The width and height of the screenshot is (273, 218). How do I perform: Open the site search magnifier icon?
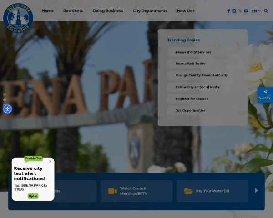tap(266, 11)
